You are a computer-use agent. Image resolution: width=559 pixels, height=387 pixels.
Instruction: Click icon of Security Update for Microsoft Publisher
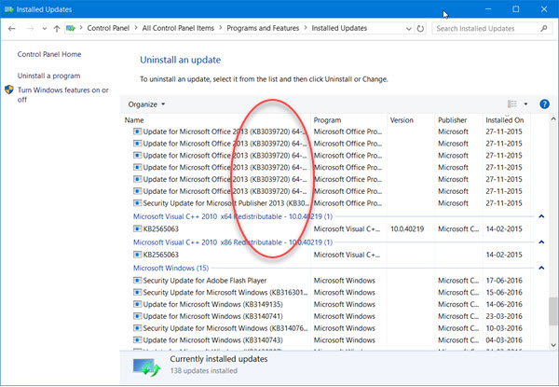click(x=137, y=203)
